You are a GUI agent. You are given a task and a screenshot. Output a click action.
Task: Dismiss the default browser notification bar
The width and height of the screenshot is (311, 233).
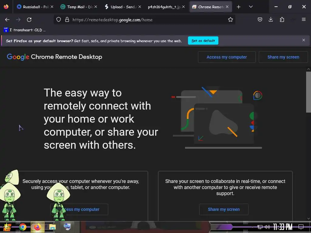[x=303, y=40]
